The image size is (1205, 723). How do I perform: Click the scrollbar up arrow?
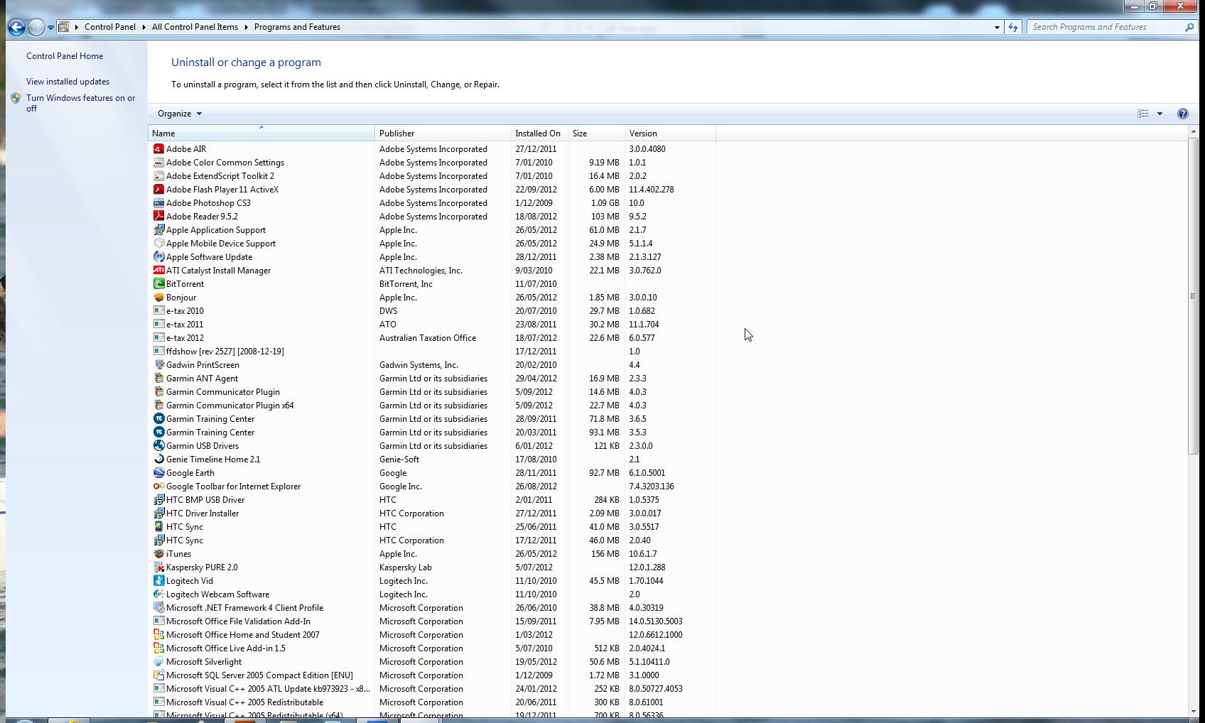tap(1193, 132)
